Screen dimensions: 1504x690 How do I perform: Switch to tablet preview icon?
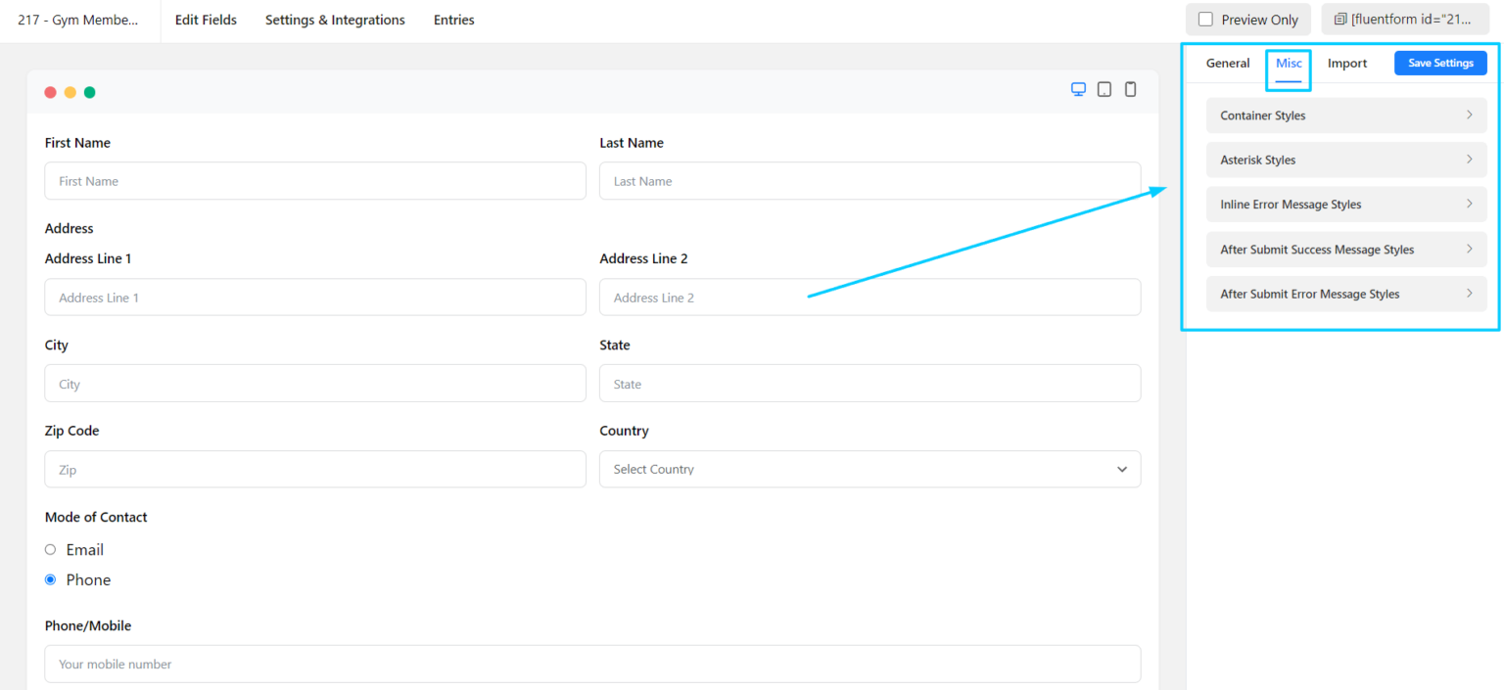1104,90
